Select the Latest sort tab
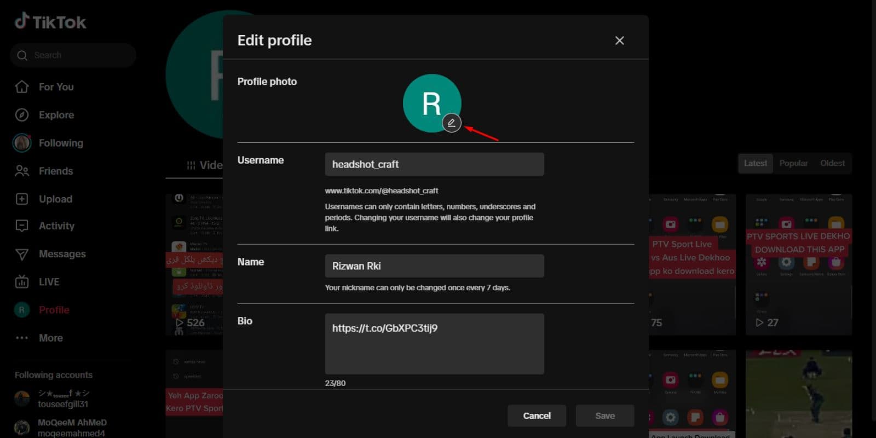The image size is (876, 438). click(x=755, y=163)
